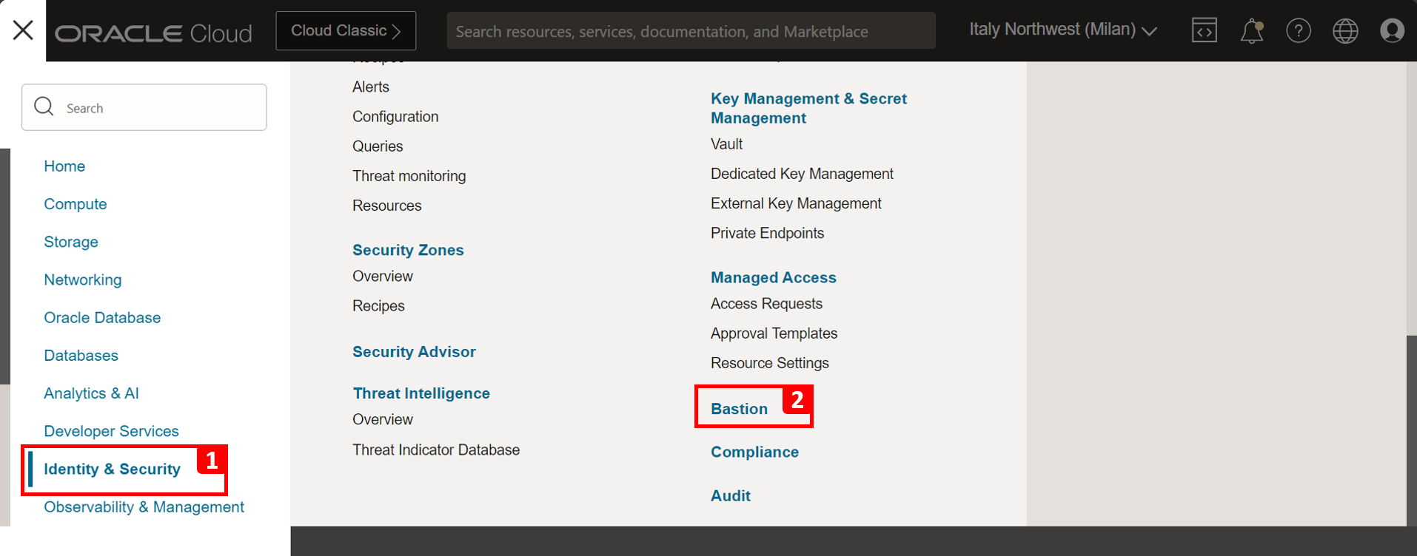Screen dimensions: 1417x556
Task: Open the Threat Intelligence heading link
Action: coord(421,393)
